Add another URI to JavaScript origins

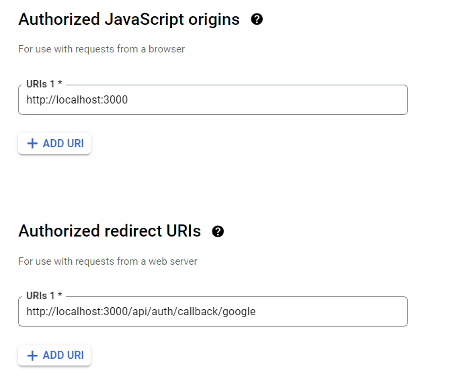tap(54, 144)
